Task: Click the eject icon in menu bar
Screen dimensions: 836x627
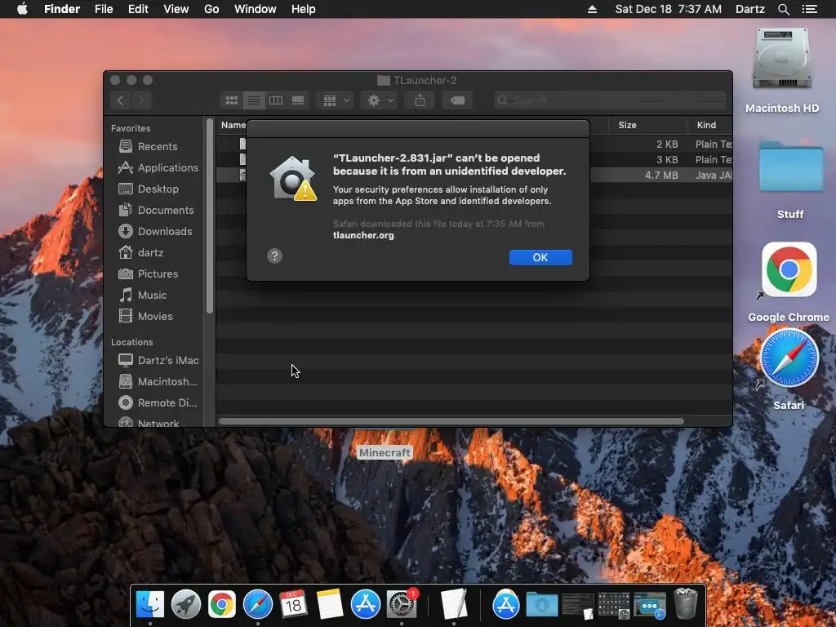Action: [x=592, y=9]
